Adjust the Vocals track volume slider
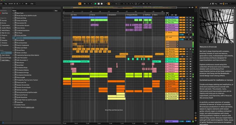The height and width of the screenshot is (125, 236). tap(182, 35)
